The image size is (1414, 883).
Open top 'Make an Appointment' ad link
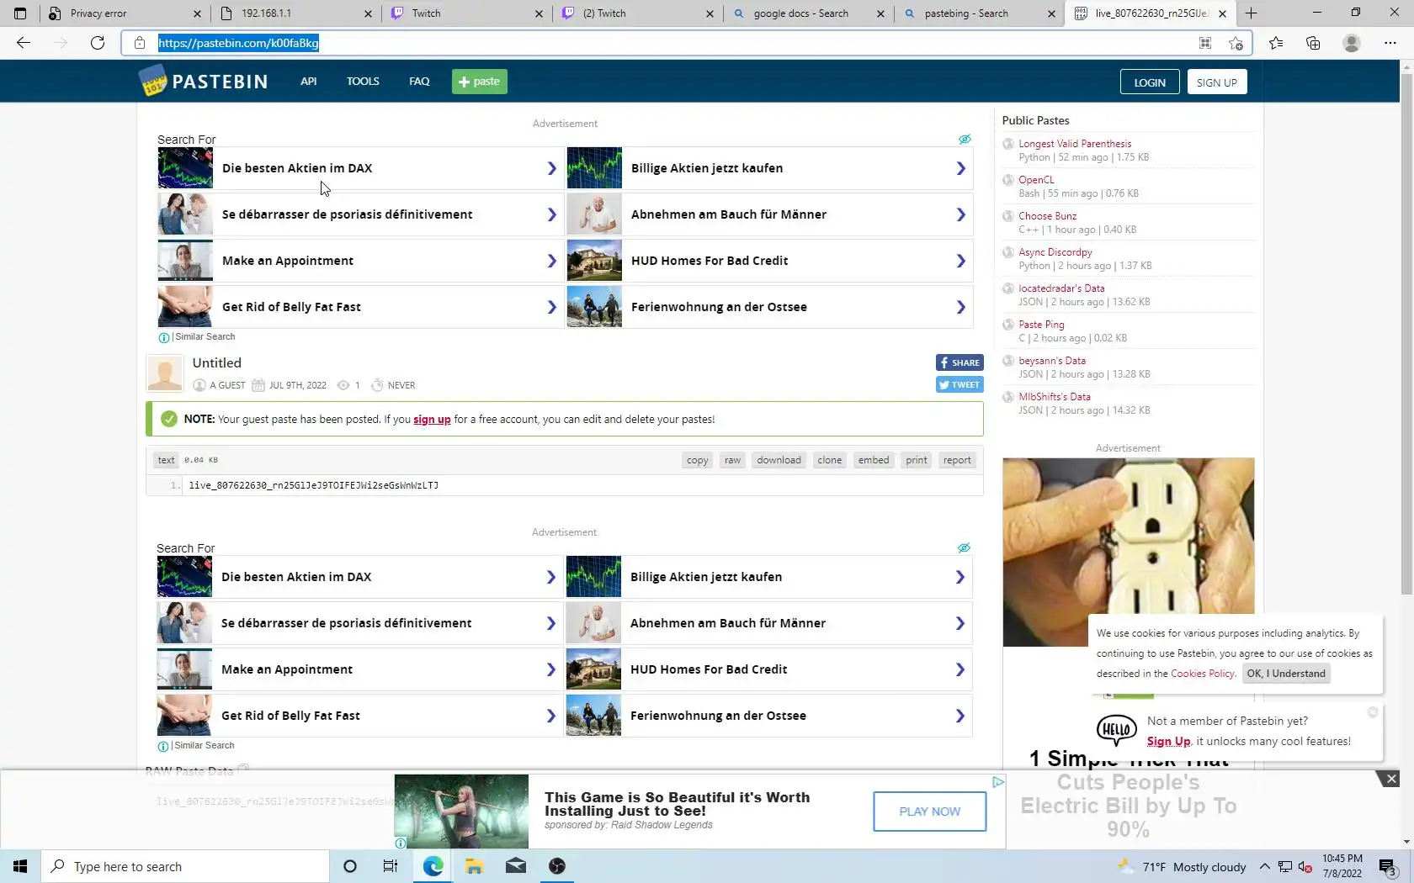pos(360,261)
